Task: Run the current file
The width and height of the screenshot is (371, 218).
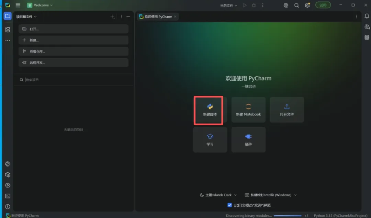Action: [x=245, y=5]
